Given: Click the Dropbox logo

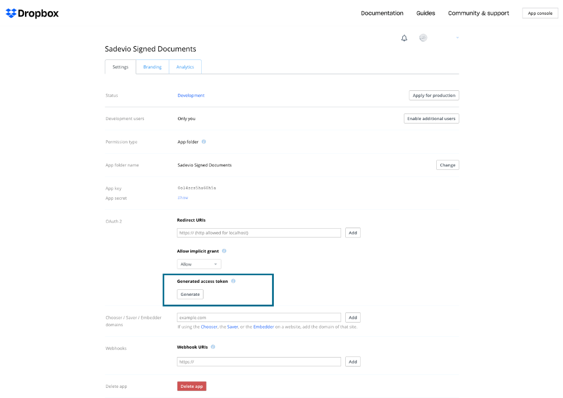Looking at the screenshot, I should point(32,13).
